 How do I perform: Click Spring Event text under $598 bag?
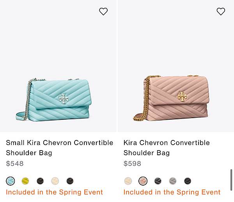172,192
